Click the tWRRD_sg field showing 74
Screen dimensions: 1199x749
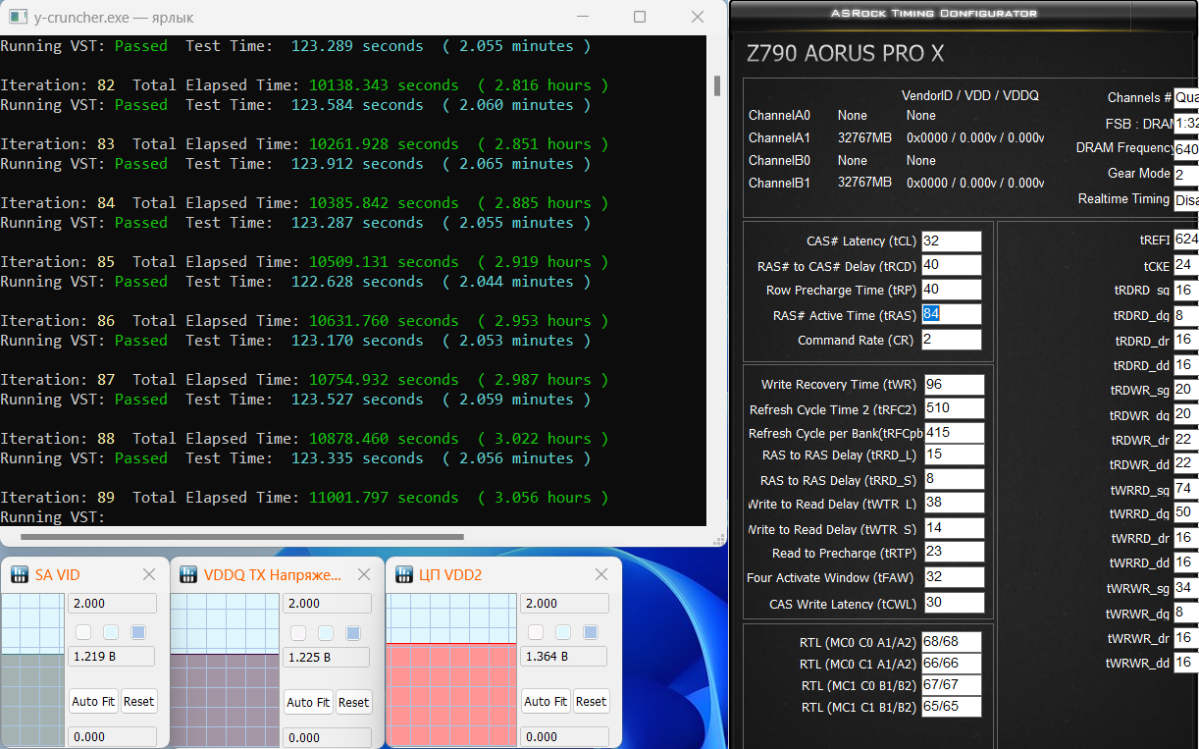pyautogui.click(x=1186, y=489)
